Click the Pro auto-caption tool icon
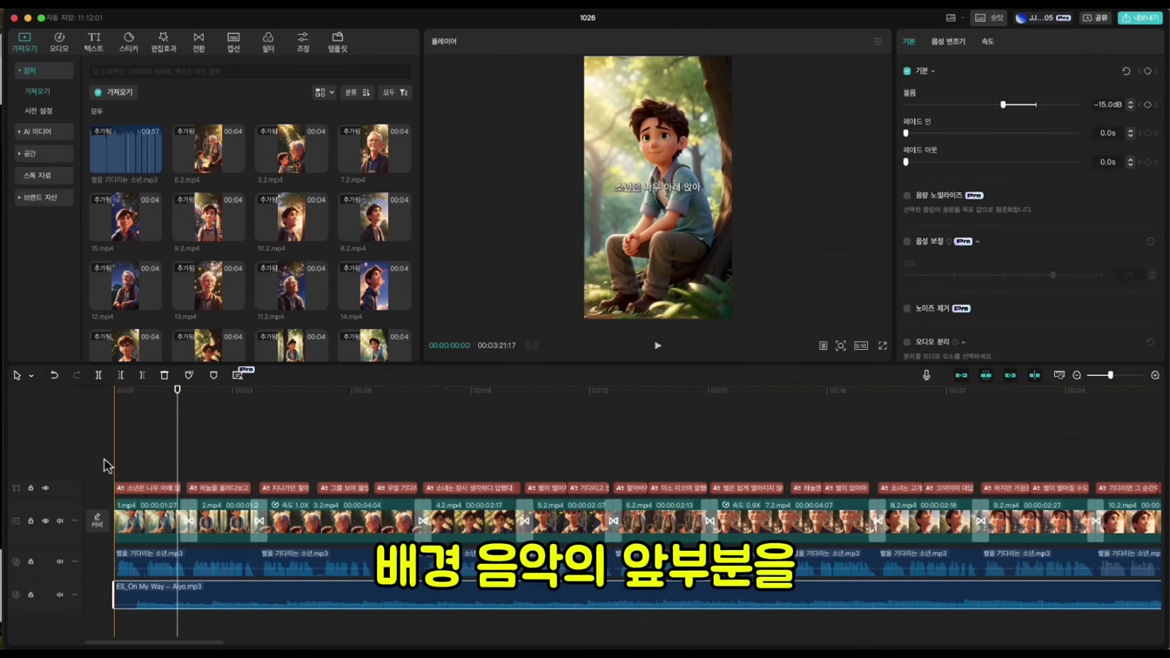Screen dimensions: 1170x658 click(x=239, y=375)
